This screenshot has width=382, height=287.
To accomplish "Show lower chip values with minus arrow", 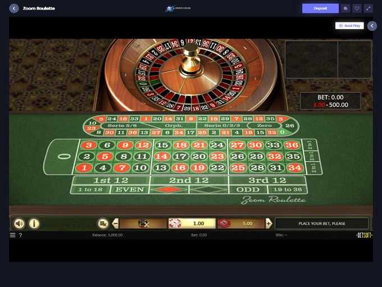I will pyautogui.click(x=115, y=224).
